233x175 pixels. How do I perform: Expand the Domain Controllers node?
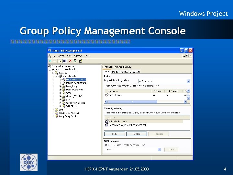tap(60, 89)
